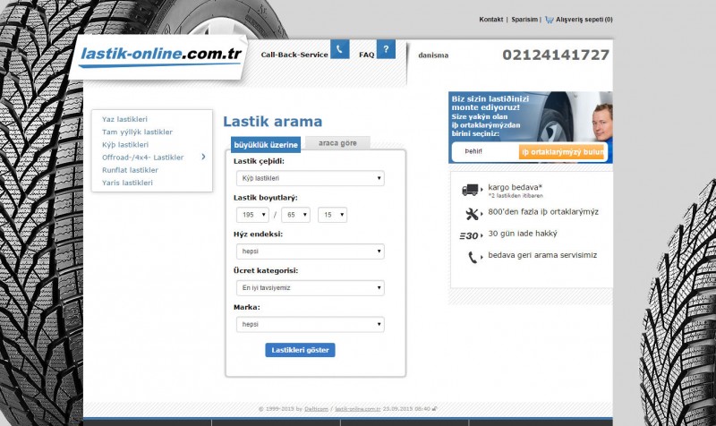
Task: Open the rim size 15 dropdown
Action: 332,215
